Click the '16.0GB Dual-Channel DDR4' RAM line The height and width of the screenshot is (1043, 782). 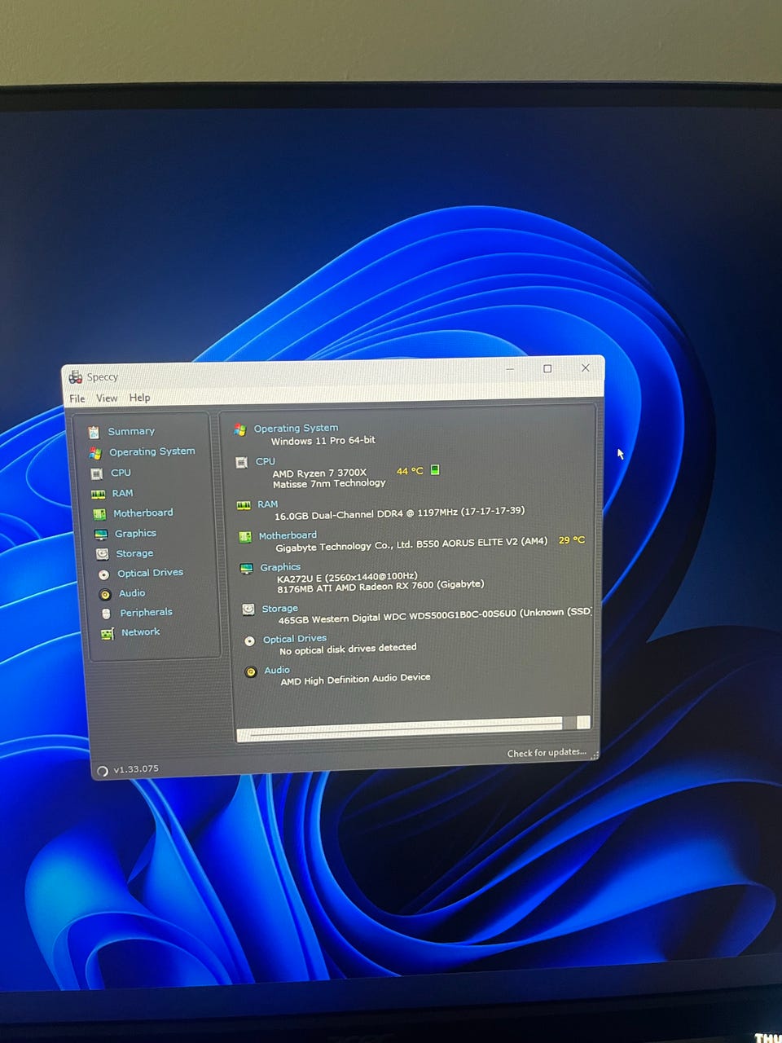coord(400,513)
